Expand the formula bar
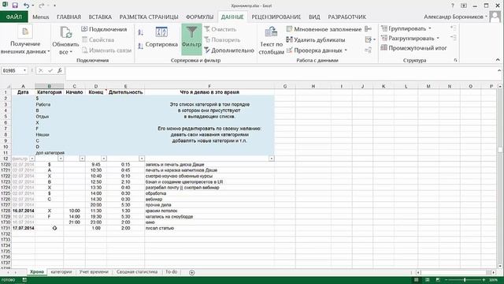This screenshot has height=284, width=504. [499, 70]
